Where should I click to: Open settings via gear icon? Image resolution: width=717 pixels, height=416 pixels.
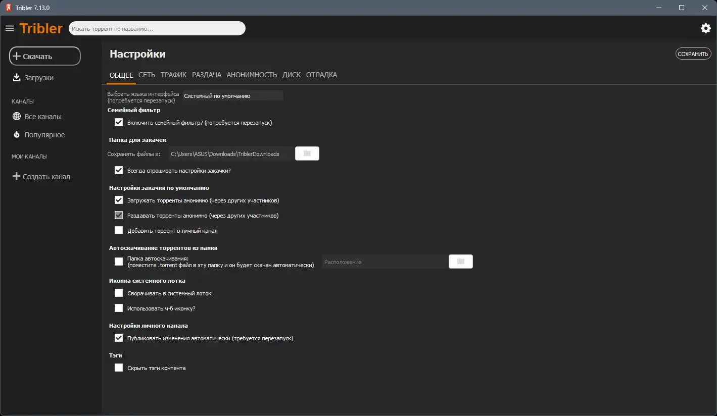click(x=706, y=28)
